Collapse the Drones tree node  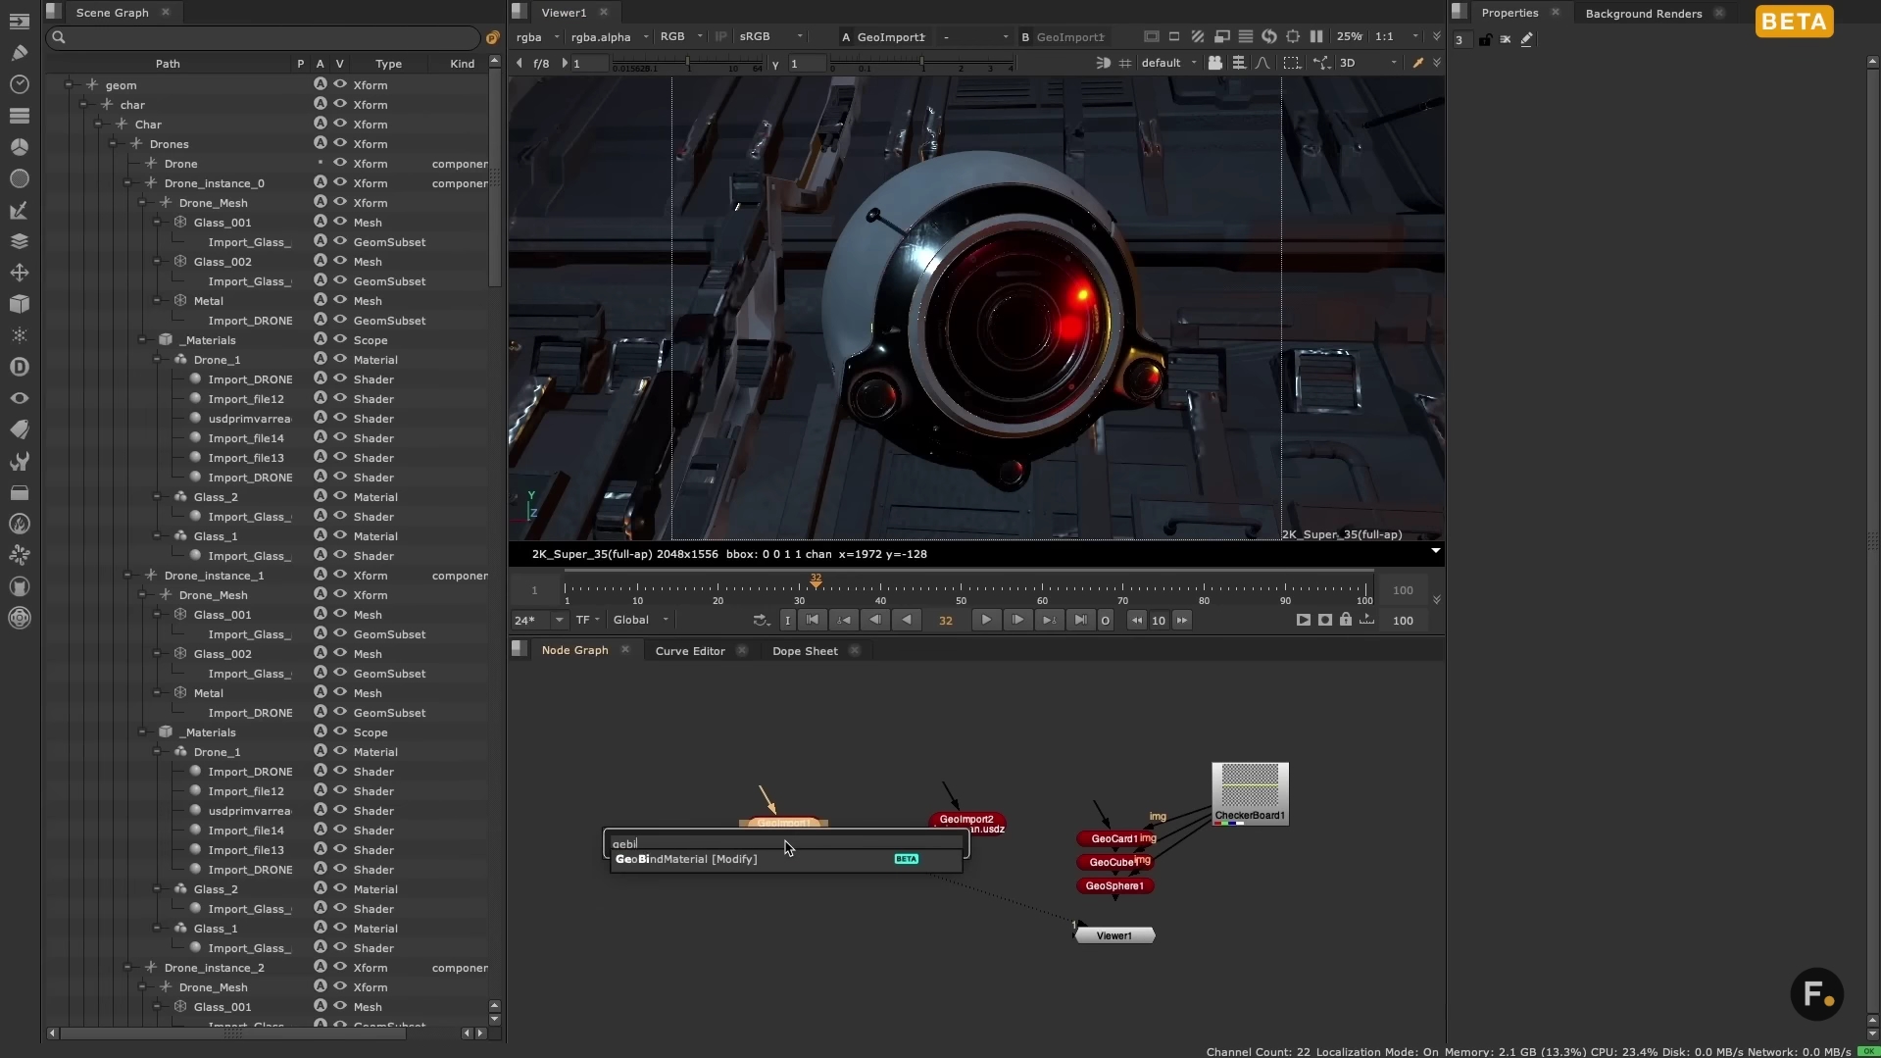(x=113, y=144)
